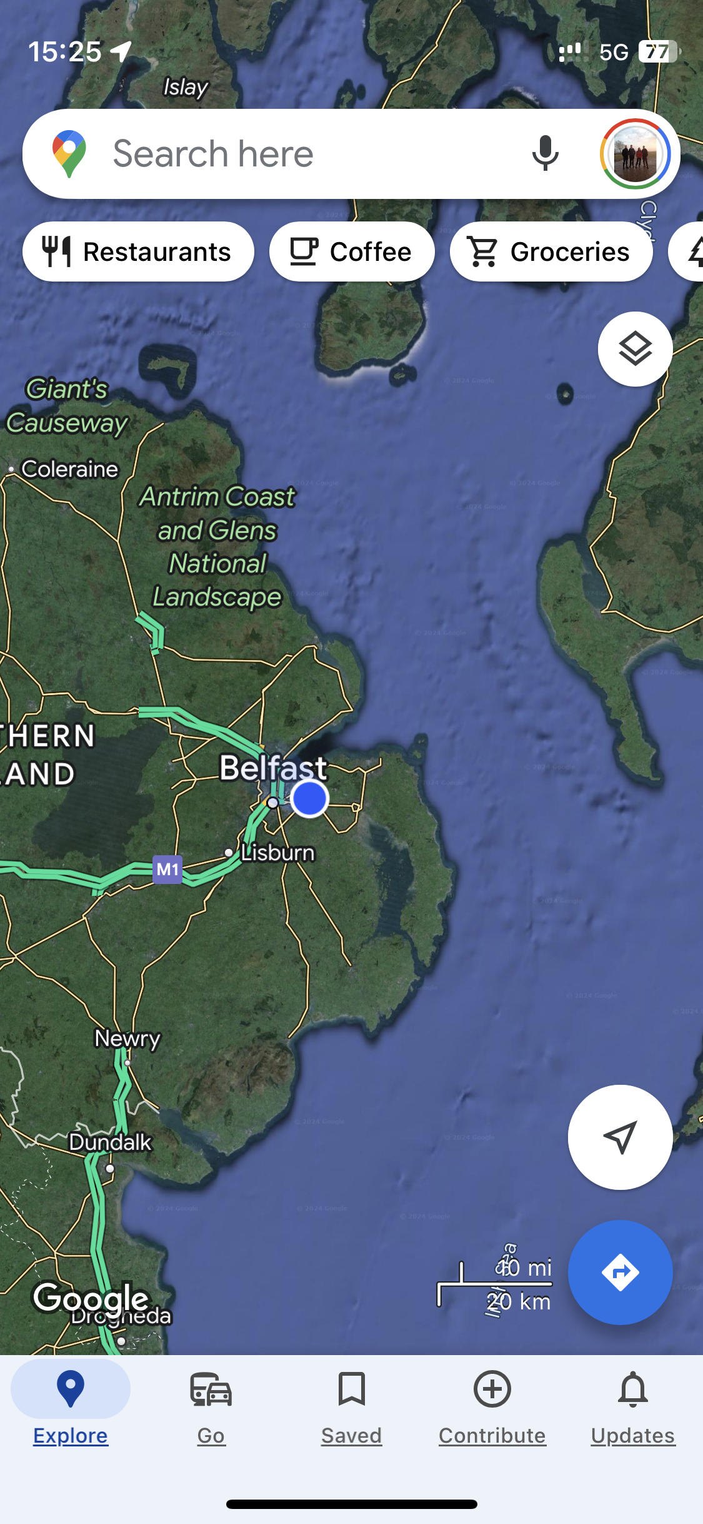The image size is (703, 1524).
Task: Tap the Google Maps pin logo
Action: 69,154
